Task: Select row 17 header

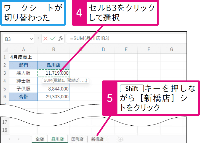Action: point(5,122)
